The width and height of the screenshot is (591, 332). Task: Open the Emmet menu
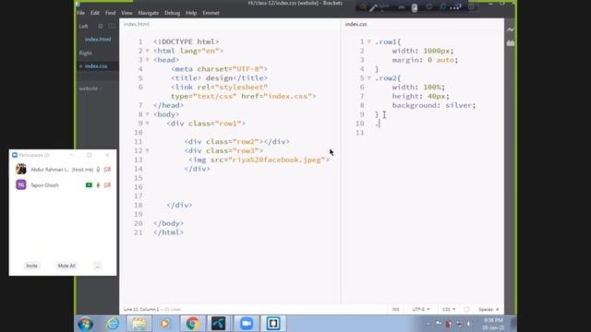(x=211, y=13)
